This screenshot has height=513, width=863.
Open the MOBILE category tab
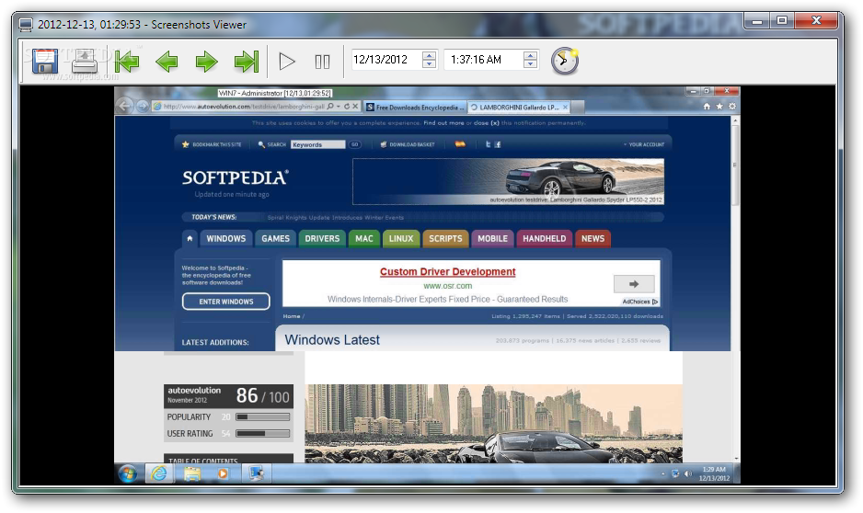[x=492, y=239]
